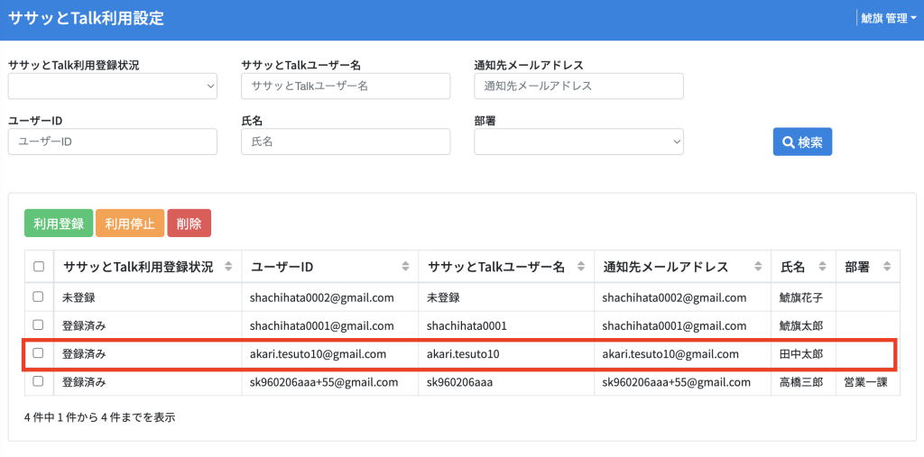Screen dimensions: 924x457
Task: Click the user name cell shachihata0001
Action: [x=467, y=325]
